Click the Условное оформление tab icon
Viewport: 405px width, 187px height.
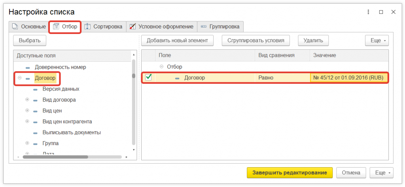click(x=132, y=27)
